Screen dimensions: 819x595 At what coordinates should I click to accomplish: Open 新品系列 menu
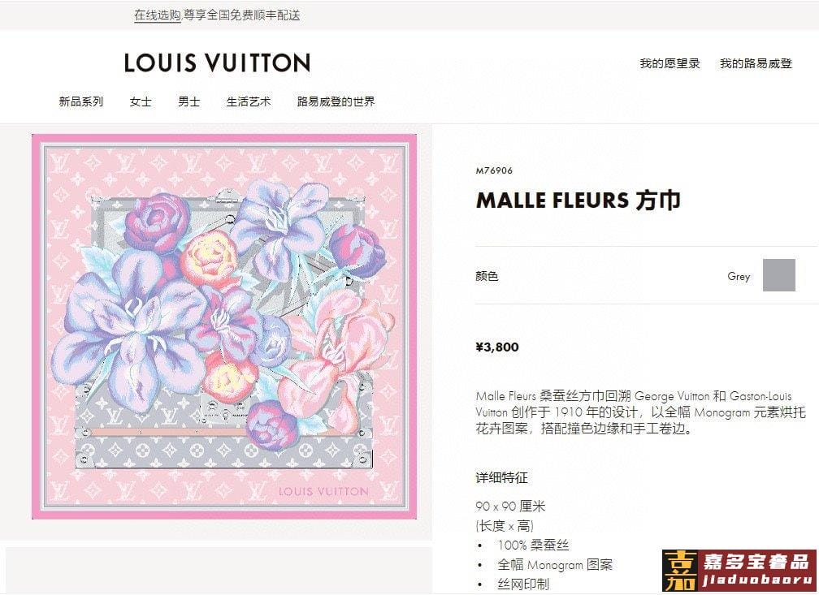(x=81, y=101)
